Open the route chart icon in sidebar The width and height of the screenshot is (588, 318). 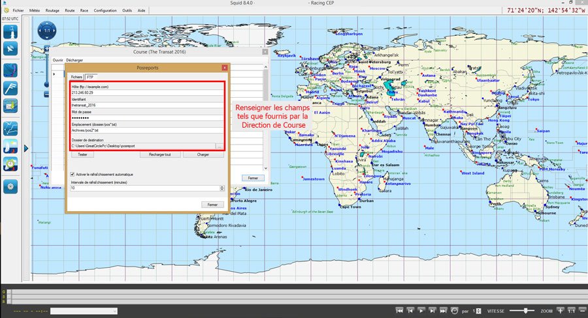(10, 128)
